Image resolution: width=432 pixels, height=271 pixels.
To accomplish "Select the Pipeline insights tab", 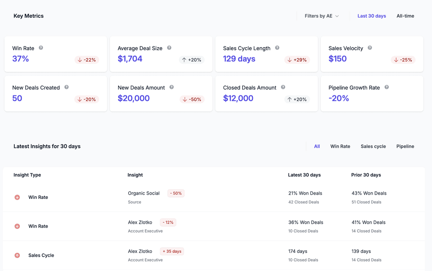I will click(x=405, y=146).
